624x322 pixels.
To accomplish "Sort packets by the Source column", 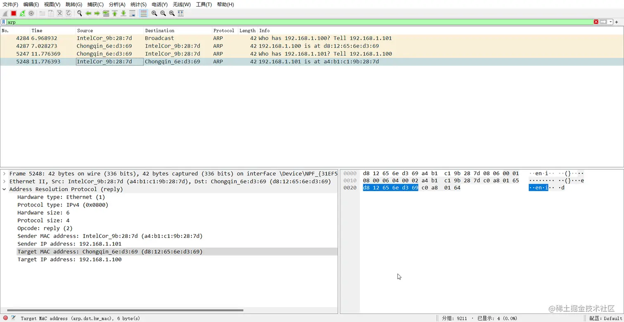I will click(x=110, y=31).
